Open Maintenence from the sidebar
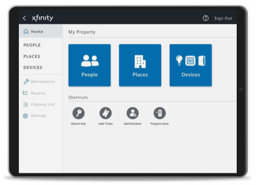Screen dimensions: 256x185 pyautogui.click(x=43, y=82)
